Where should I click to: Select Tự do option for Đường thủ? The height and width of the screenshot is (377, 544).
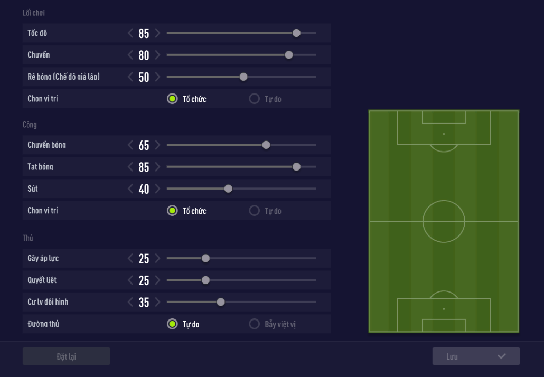tap(172, 324)
